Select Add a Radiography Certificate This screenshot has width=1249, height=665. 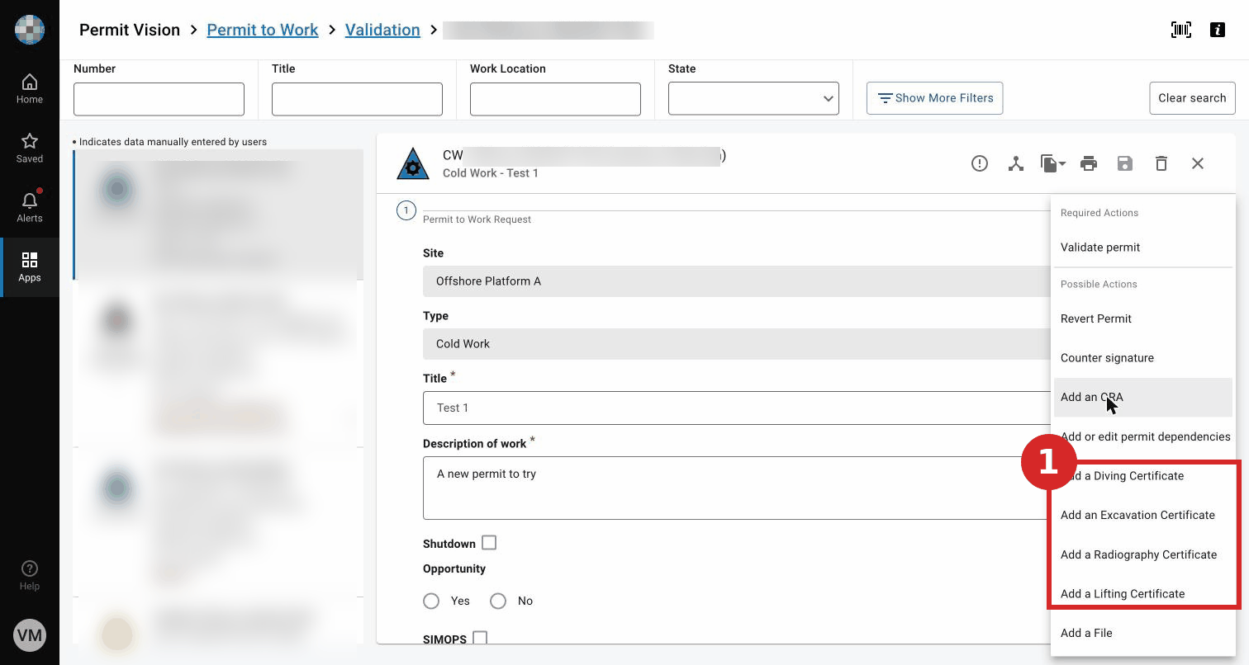point(1143,554)
